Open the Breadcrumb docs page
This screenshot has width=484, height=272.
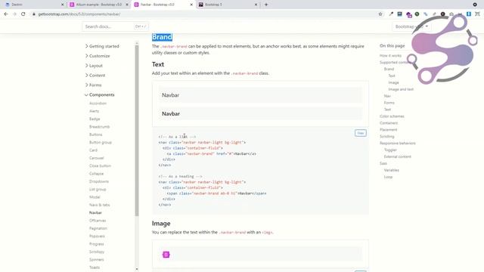[99, 127]
